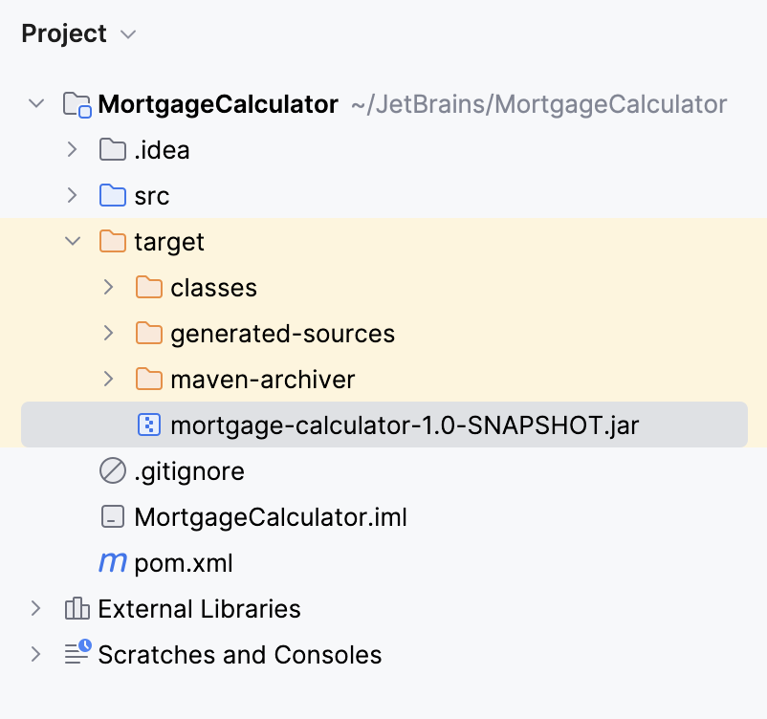The image size is (767, 719).
Task: Click the generated-sources folder icon
Action: coord(148,333)
